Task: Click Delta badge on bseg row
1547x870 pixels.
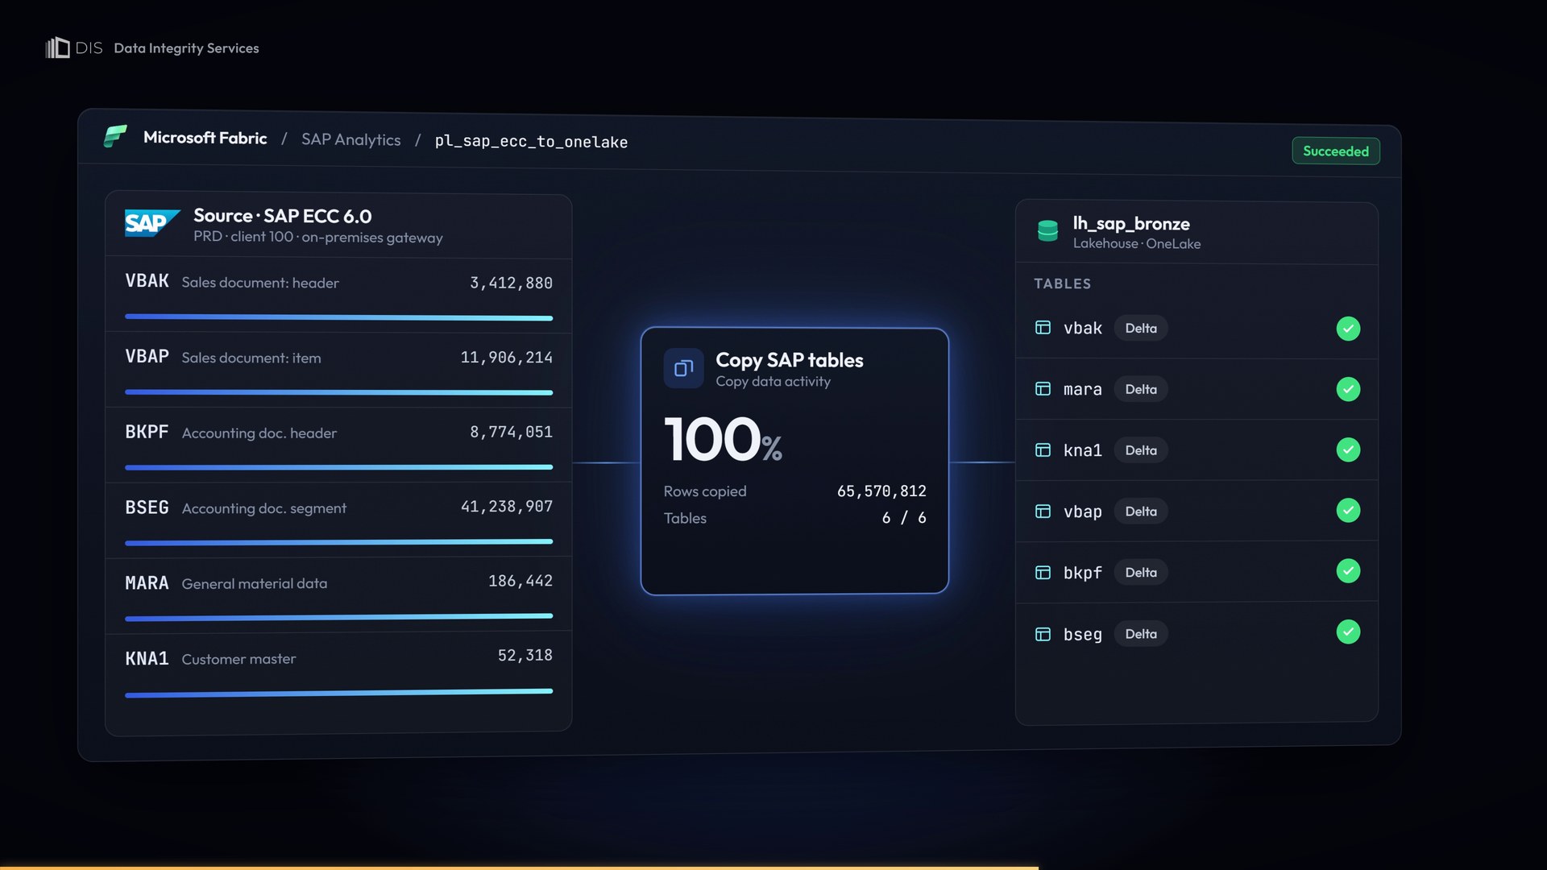Action: point(1141,634)
